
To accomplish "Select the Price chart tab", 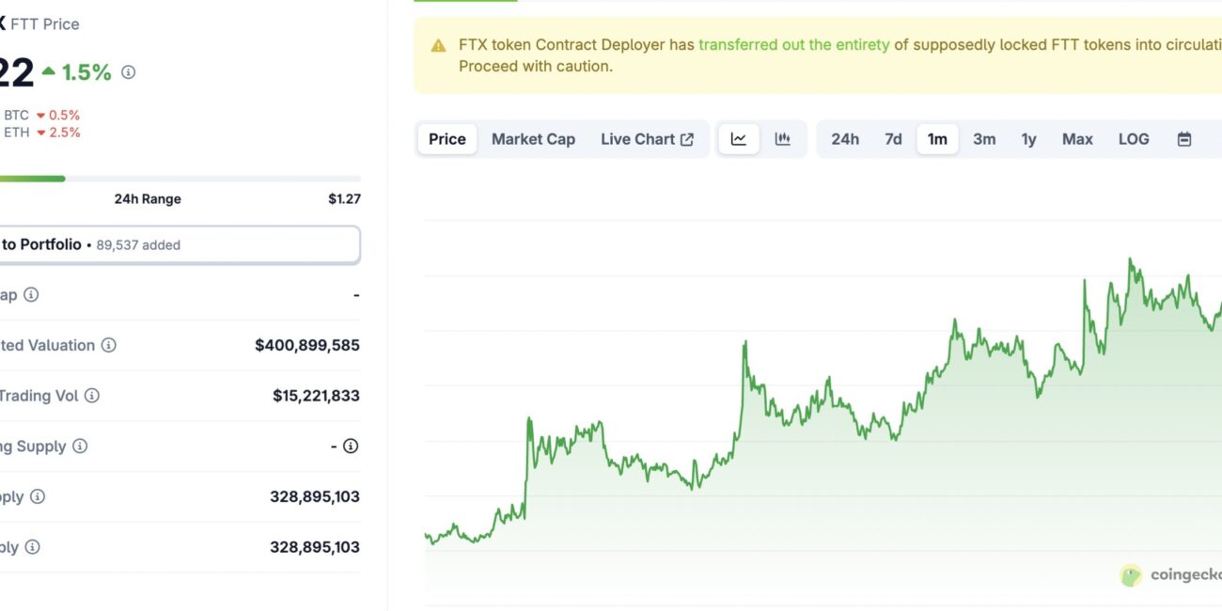I will [x=447, y=139].
